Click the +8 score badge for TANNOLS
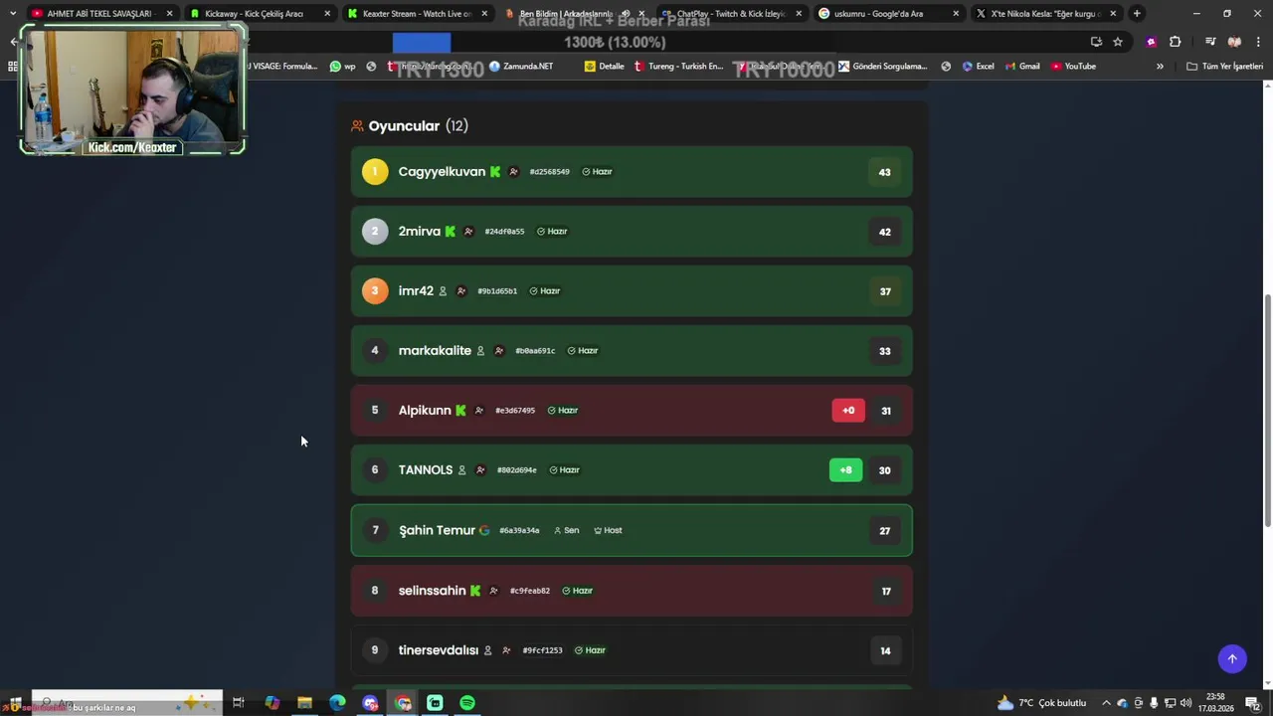The height and width of the screenshot is (716, 1273). (845, 470)
